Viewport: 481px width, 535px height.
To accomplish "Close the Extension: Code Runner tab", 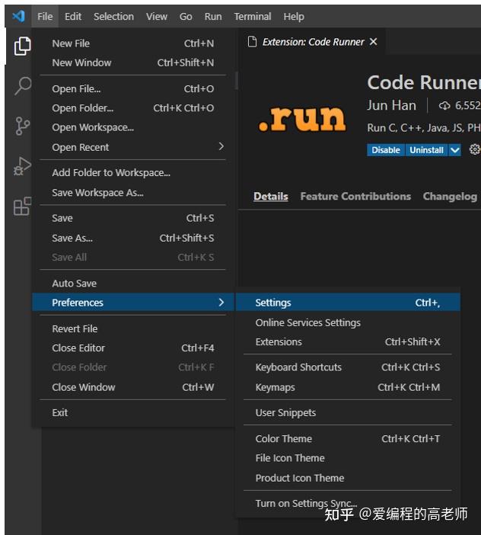I will point(374,42).
